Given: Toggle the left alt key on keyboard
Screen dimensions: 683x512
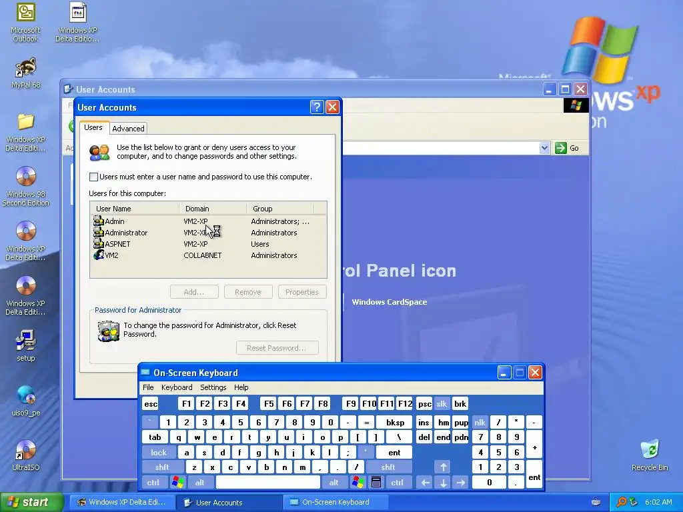Looking at the screenshot, I should click(x=200, y=483).
